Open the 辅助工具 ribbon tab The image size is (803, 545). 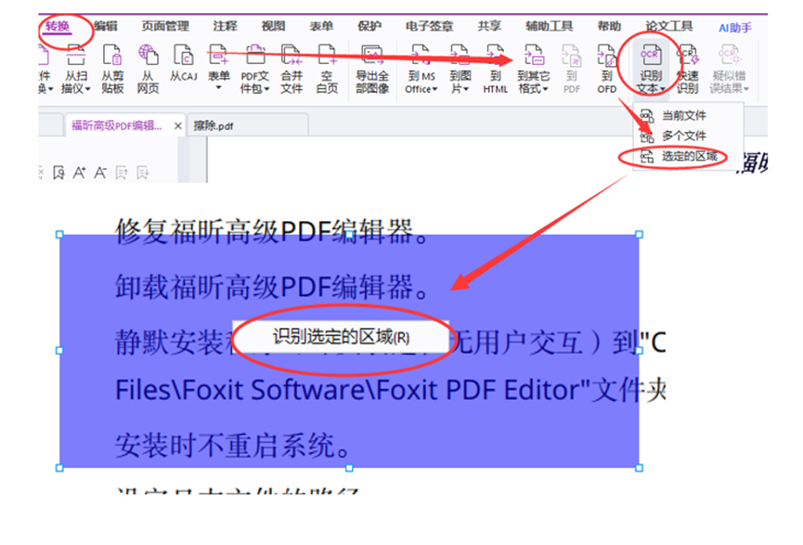(549, 26)
